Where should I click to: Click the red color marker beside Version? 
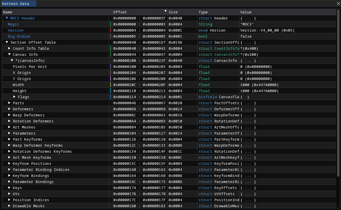[x=111, y=30]
